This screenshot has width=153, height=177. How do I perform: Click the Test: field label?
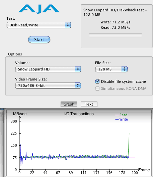[x=11, y=18]
